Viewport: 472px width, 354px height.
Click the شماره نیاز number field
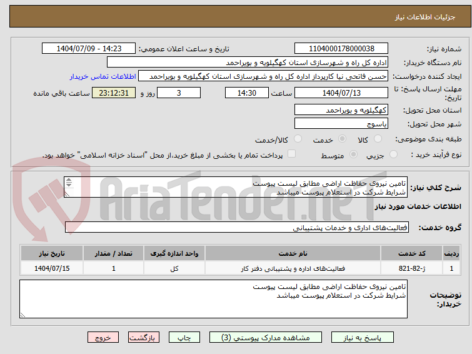pos(341,49)
